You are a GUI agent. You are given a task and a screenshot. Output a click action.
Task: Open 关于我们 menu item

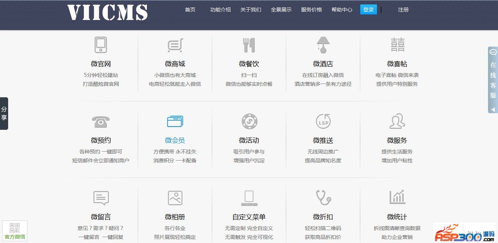coord(251,10)
